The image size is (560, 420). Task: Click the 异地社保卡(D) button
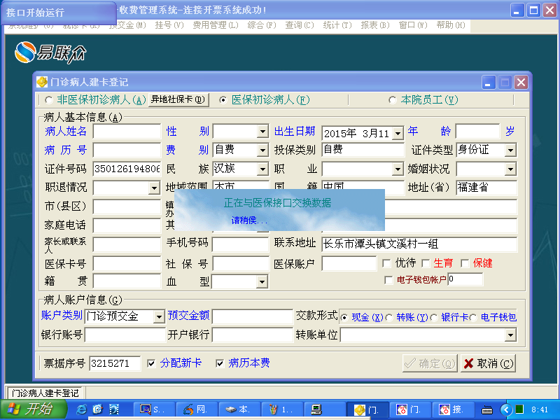(x=178, y=99)
